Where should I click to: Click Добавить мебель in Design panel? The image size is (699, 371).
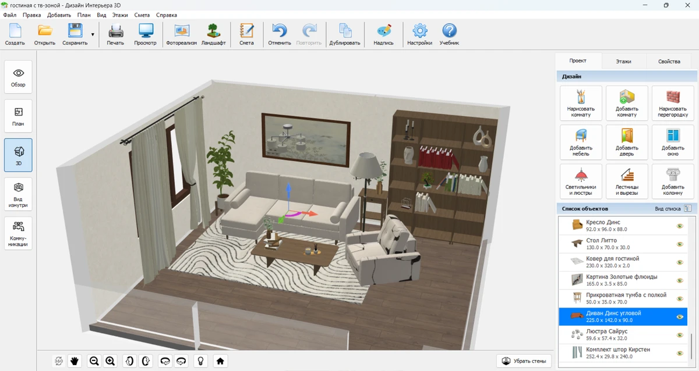click(x=580, y=142)
